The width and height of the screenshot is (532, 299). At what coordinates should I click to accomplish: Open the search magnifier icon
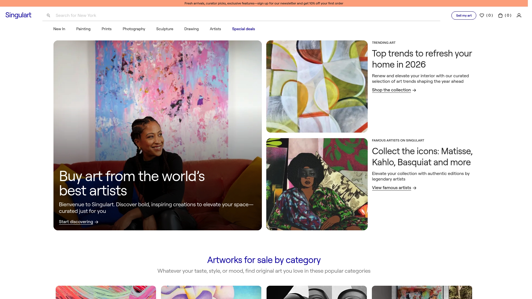click(49, 15)
